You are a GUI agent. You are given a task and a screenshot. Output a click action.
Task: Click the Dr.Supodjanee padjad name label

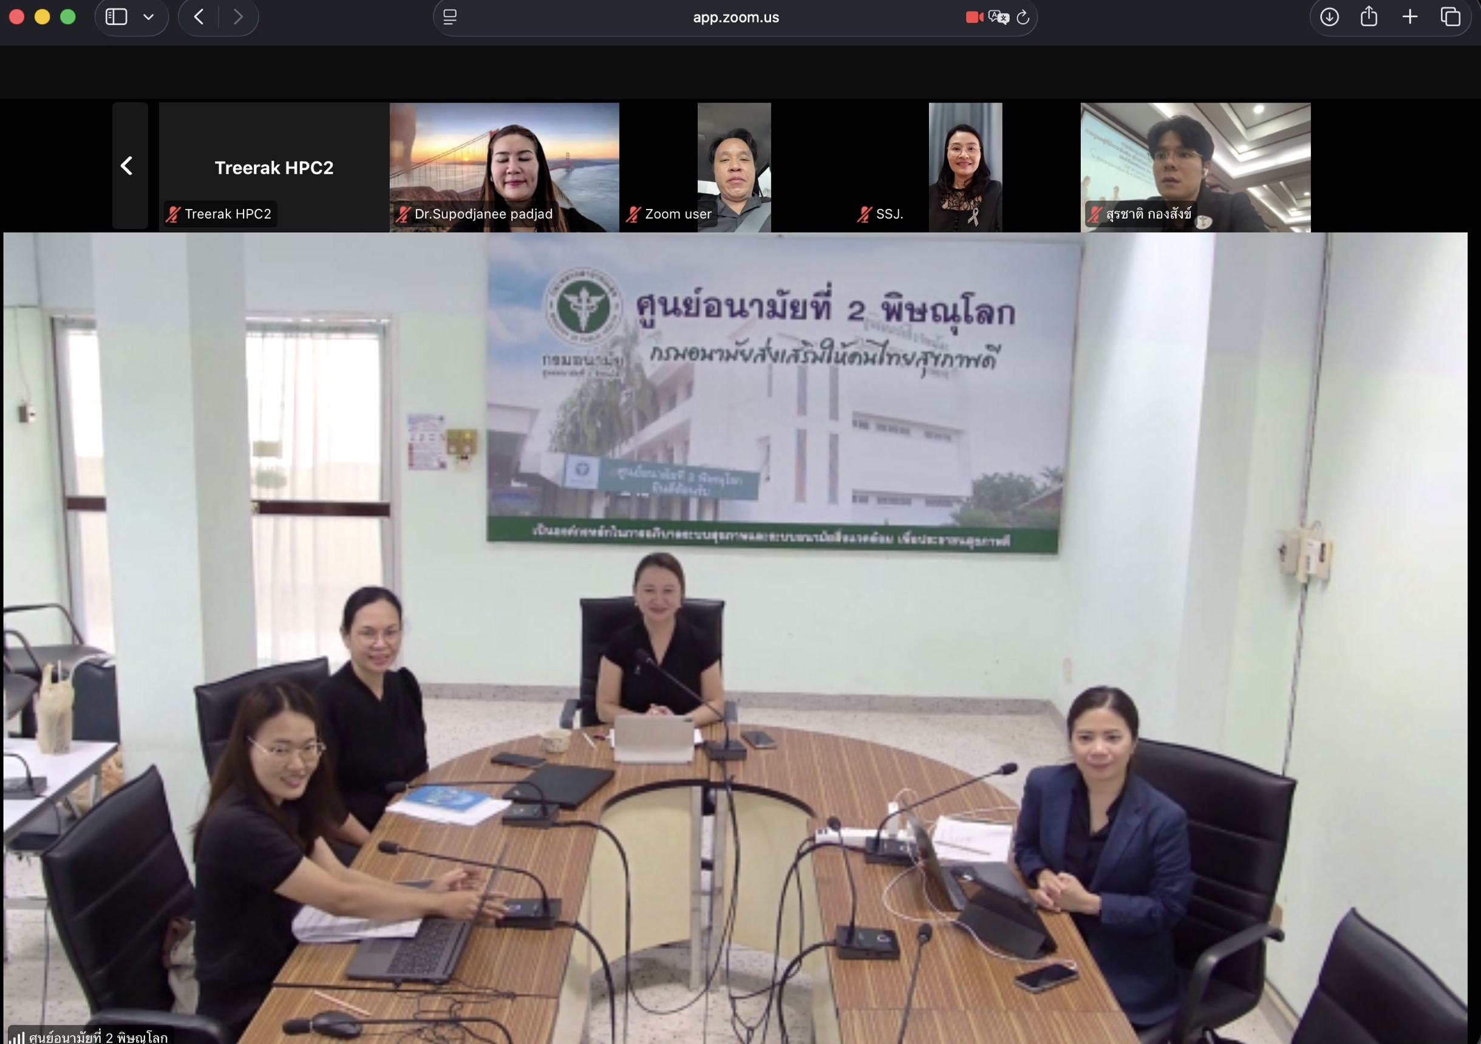(x=483, y=214)
